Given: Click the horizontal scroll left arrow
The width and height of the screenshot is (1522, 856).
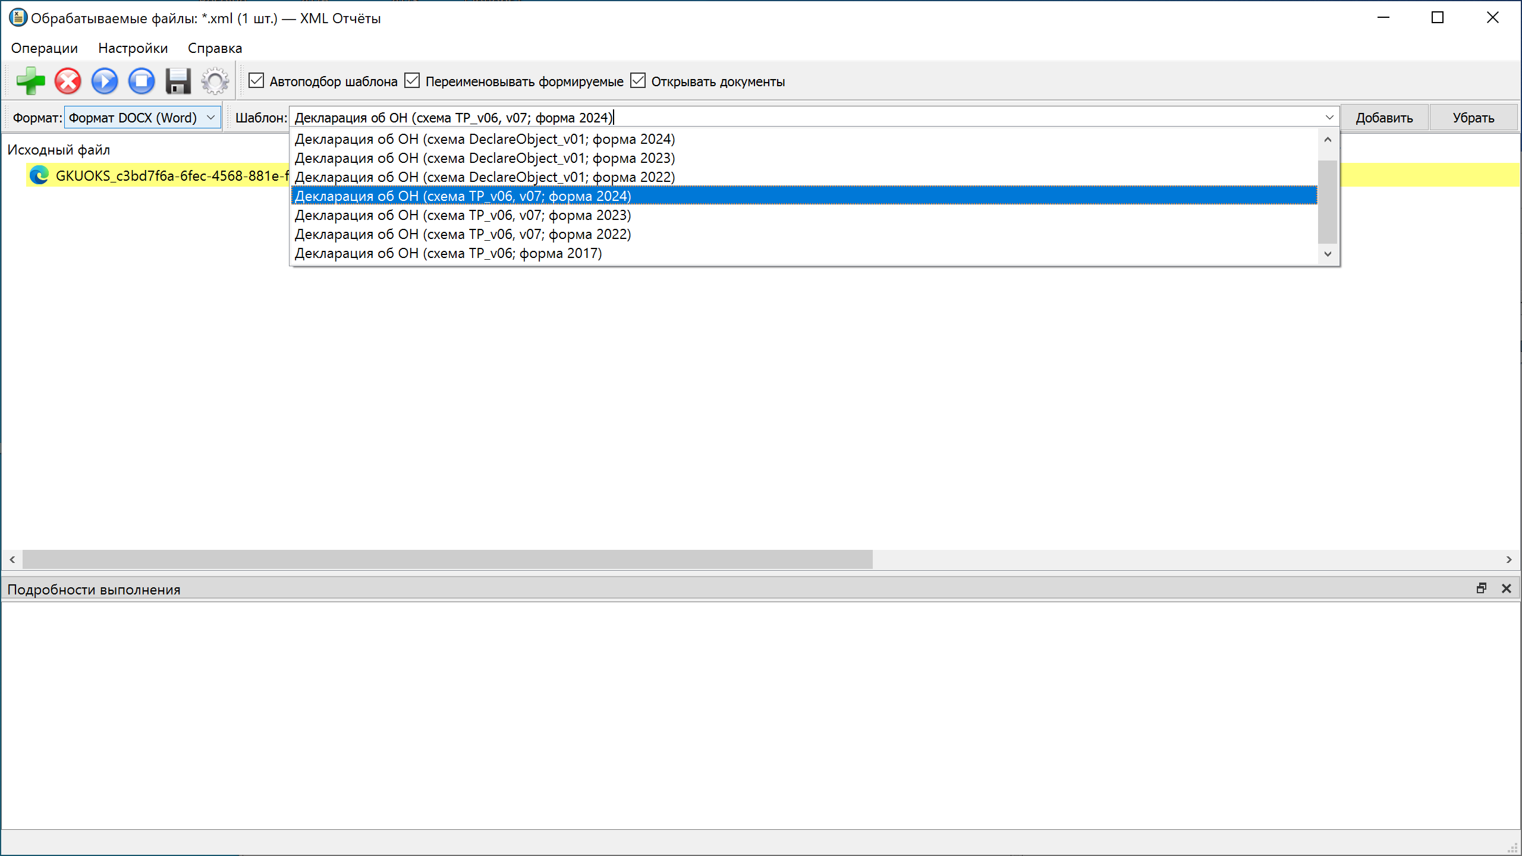Looking at the screenshot, I should (12, 559).
